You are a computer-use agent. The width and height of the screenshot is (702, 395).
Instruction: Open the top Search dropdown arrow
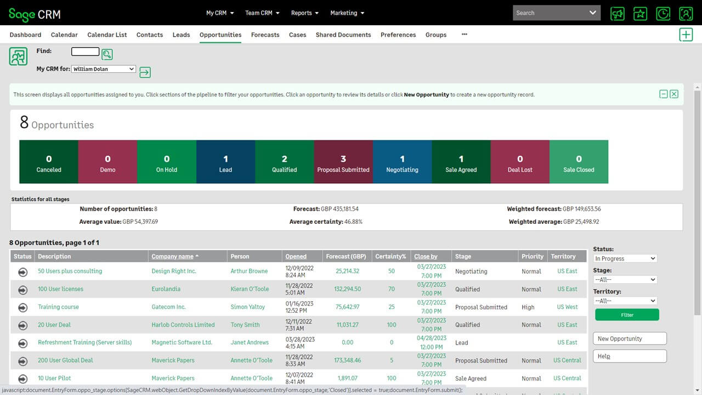592,13
